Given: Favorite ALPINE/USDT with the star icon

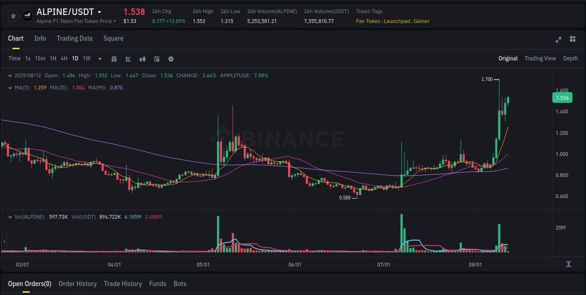Looking at the screenshot, I should click(13, 15).
